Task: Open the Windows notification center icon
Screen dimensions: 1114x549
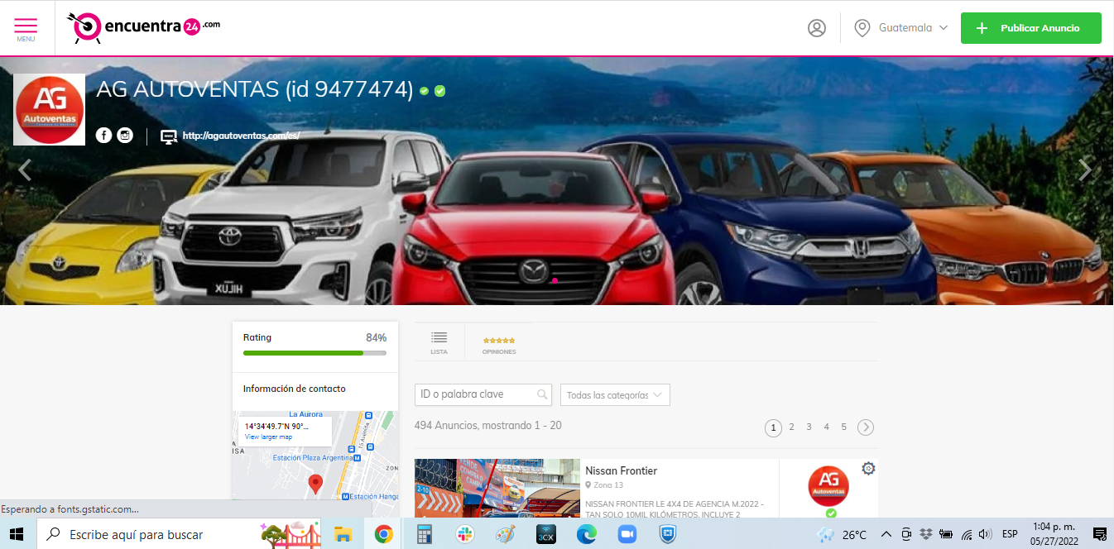Action: click(1100, 534)
